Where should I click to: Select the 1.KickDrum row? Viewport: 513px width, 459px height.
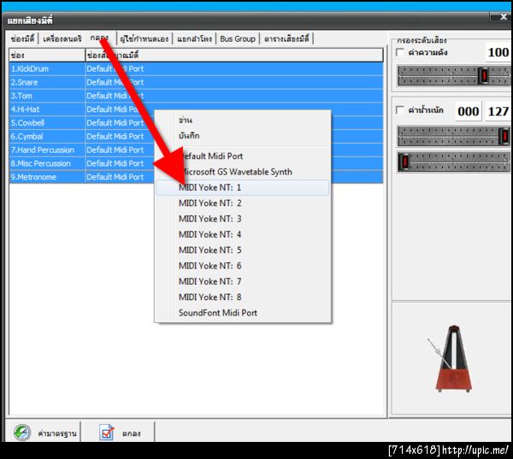(x=196, y=69)
